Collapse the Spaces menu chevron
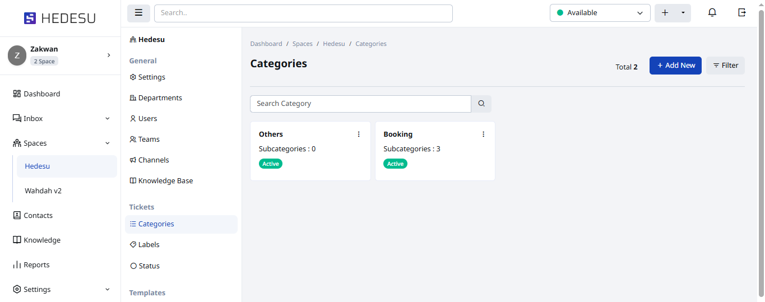765x302 pixels. pyautogui.click(x=108, y=143)
